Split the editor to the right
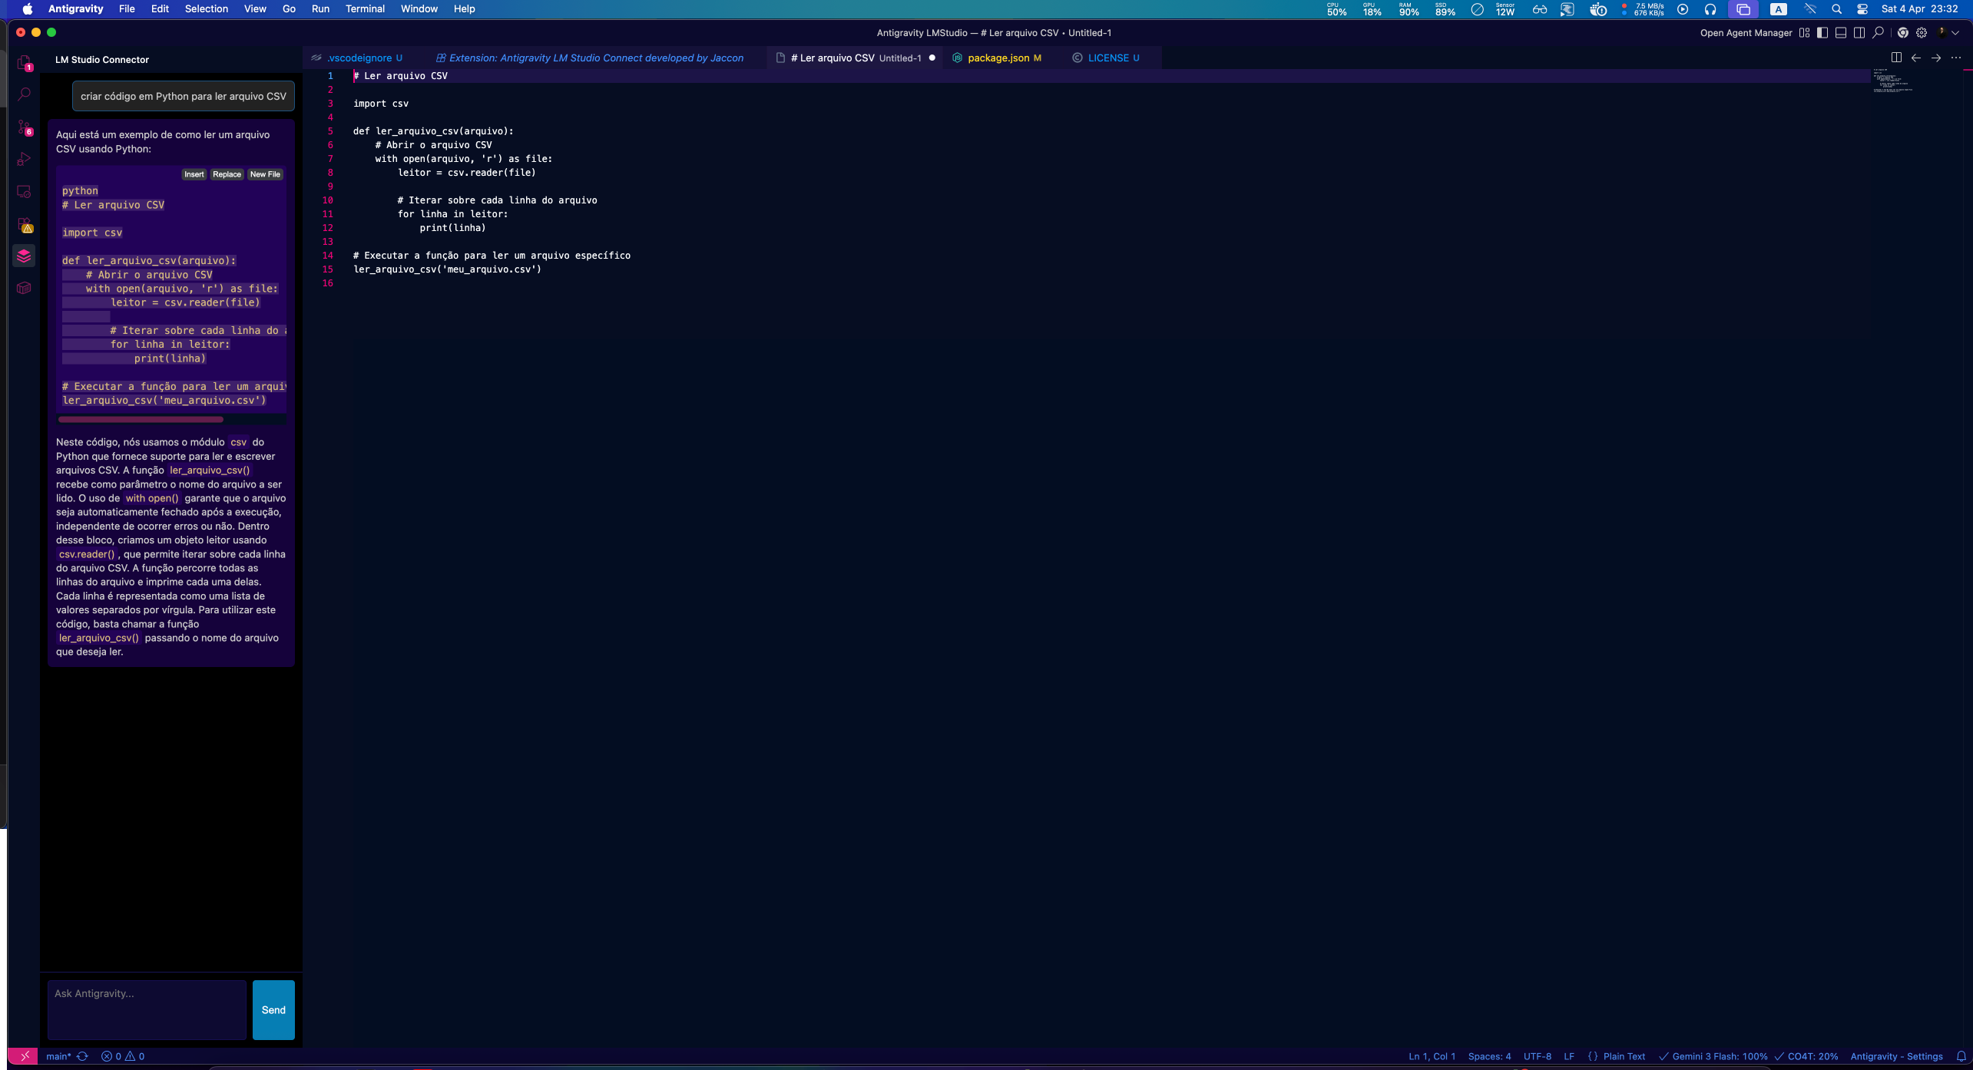 coord(1896,58)
